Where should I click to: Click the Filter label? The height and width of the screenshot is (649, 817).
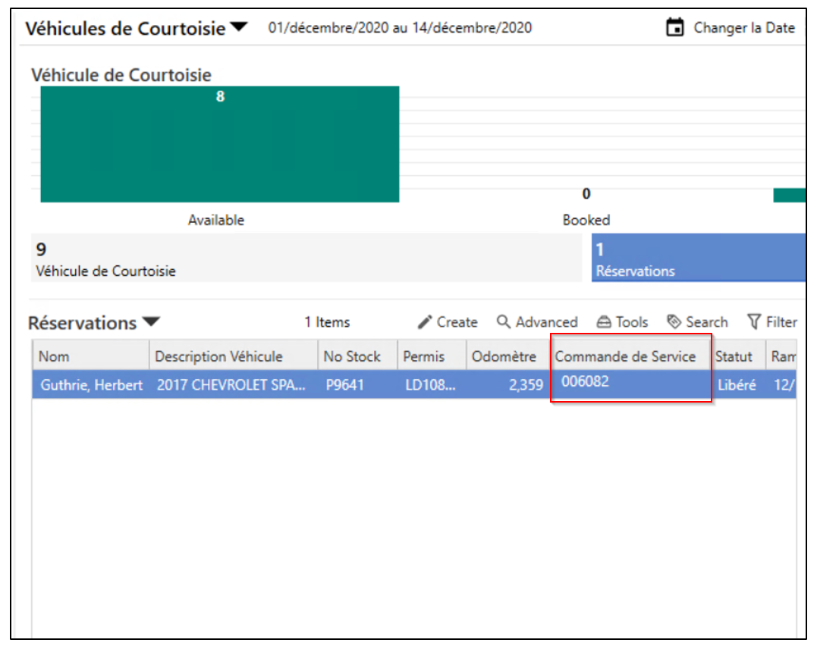[781, 322]
